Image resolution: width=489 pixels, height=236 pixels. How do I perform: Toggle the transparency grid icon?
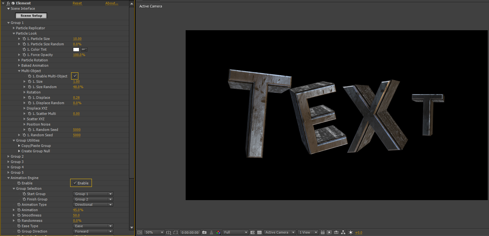coord(259,233)
